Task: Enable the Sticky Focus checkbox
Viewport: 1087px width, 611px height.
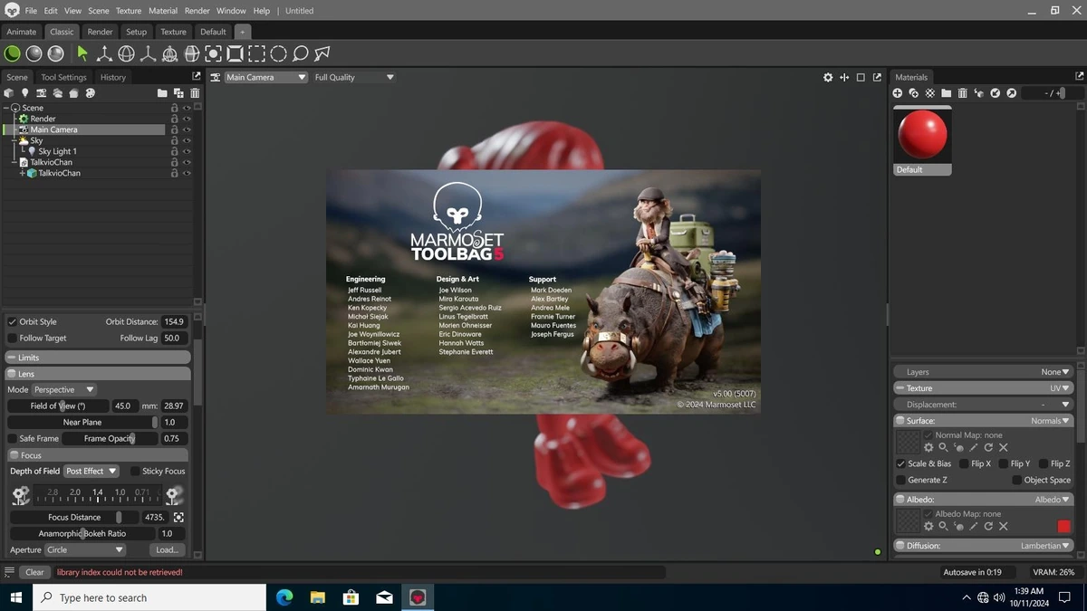Action: [x=135, y=471]
